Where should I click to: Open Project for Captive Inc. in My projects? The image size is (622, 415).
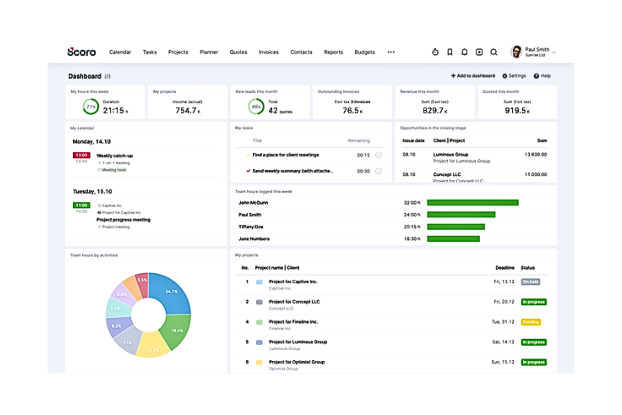[x=293, y=282]
